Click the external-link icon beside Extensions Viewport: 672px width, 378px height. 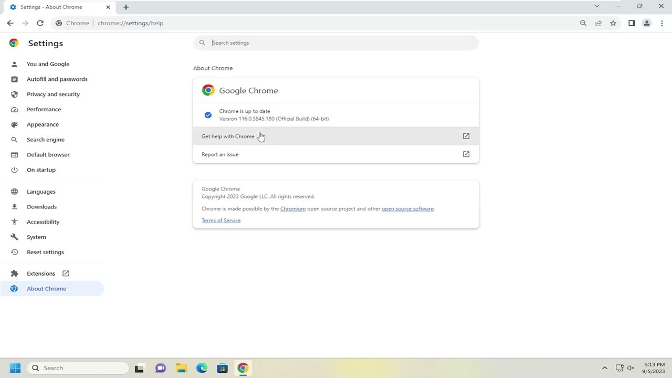click(x=66, y=274)
